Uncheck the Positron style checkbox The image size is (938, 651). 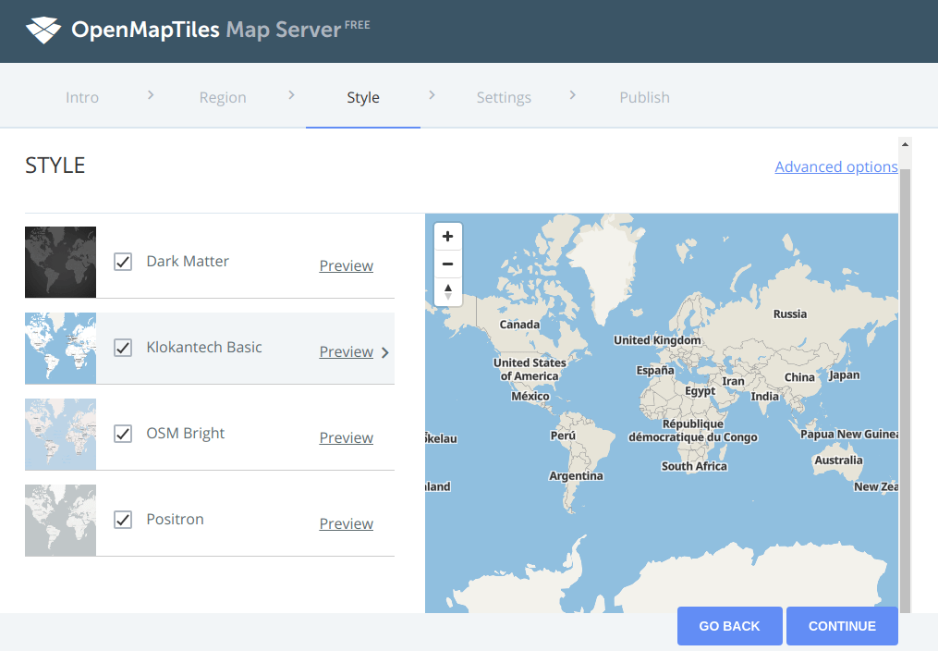[x=123, y=520]
